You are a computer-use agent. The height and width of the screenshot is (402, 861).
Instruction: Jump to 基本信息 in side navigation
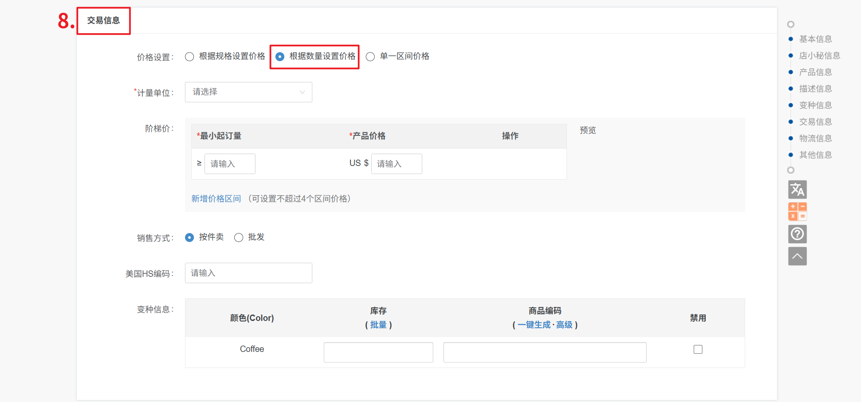(x=815, y=39)
